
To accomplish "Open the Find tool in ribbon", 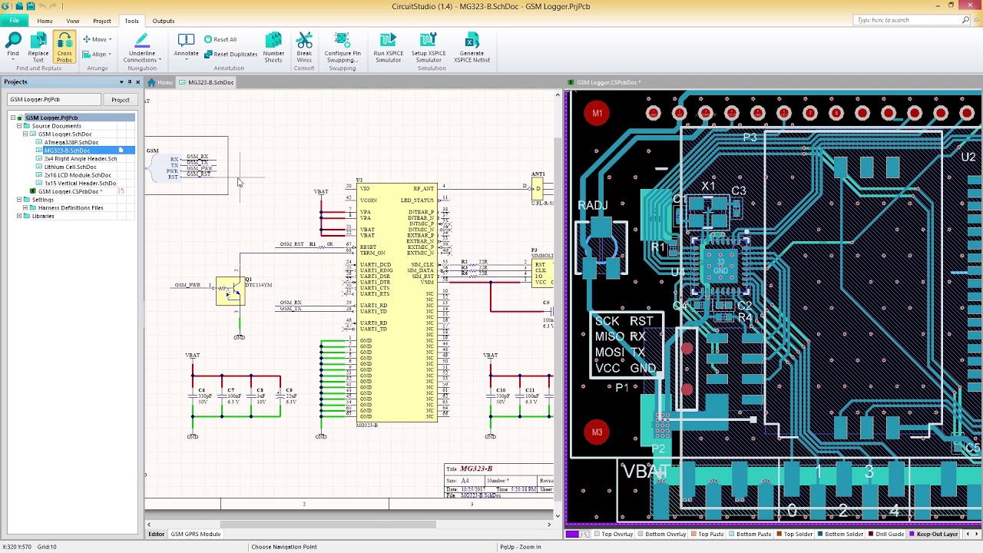I will pyautogui.click(x=13, y=47).
